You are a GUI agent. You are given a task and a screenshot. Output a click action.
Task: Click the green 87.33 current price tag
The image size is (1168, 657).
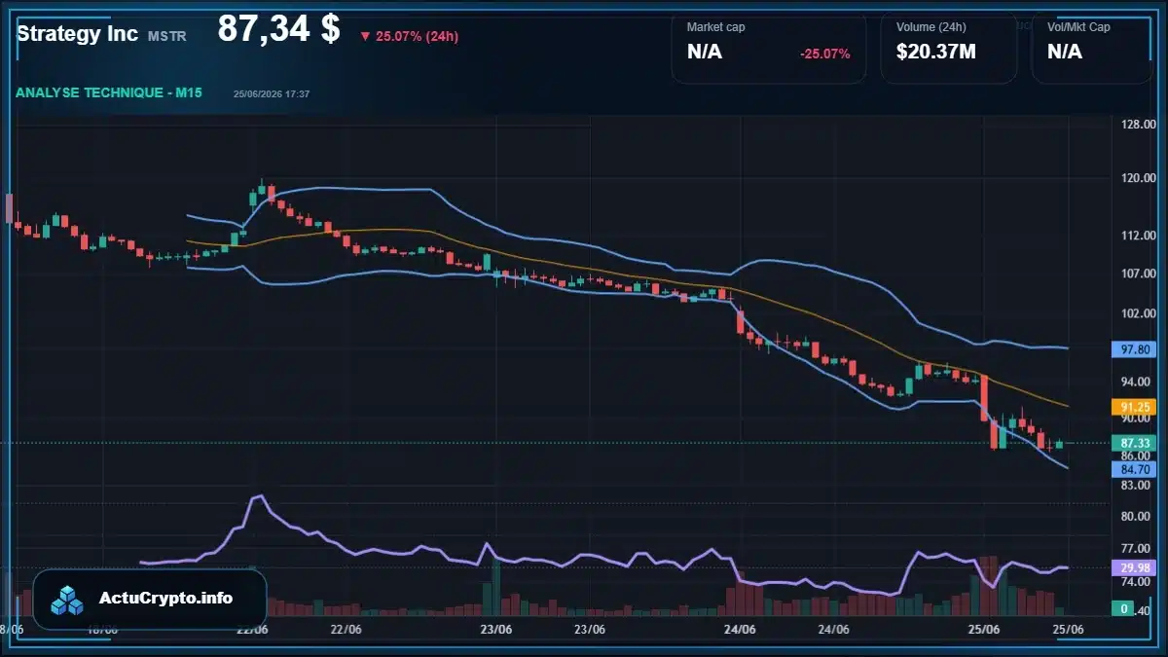point(1136,443)
